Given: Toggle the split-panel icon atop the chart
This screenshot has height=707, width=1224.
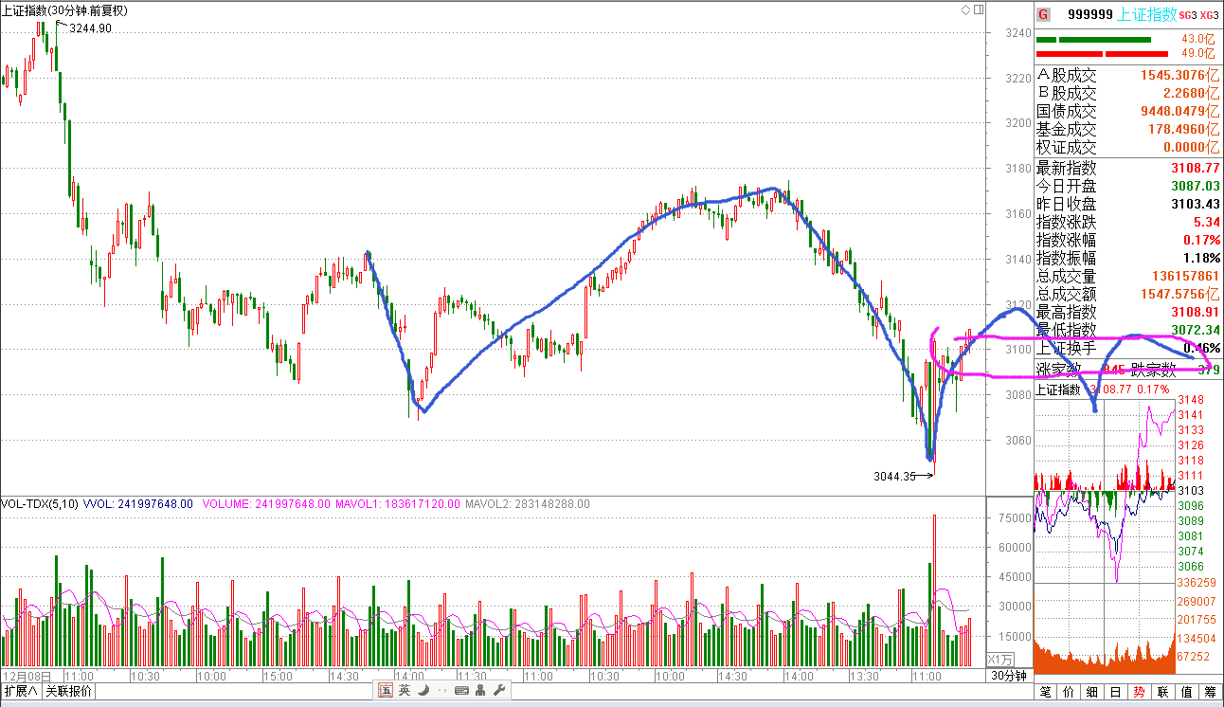Looking at the screenshot, I should [x=978, y=9].
